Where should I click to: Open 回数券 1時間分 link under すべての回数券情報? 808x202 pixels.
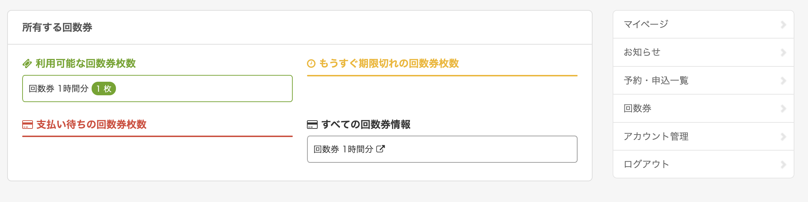click(x=343, y=149)
